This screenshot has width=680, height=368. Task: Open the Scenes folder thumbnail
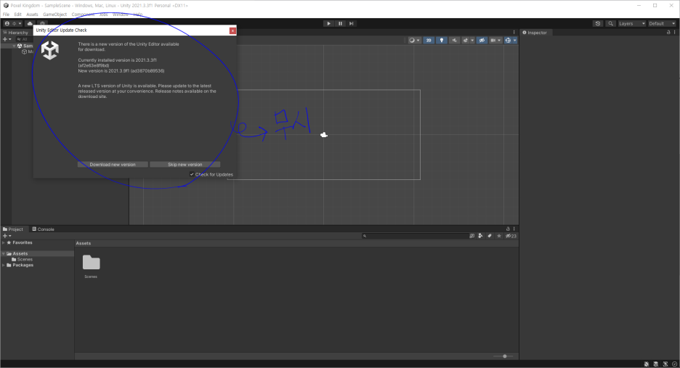[91, 263]
